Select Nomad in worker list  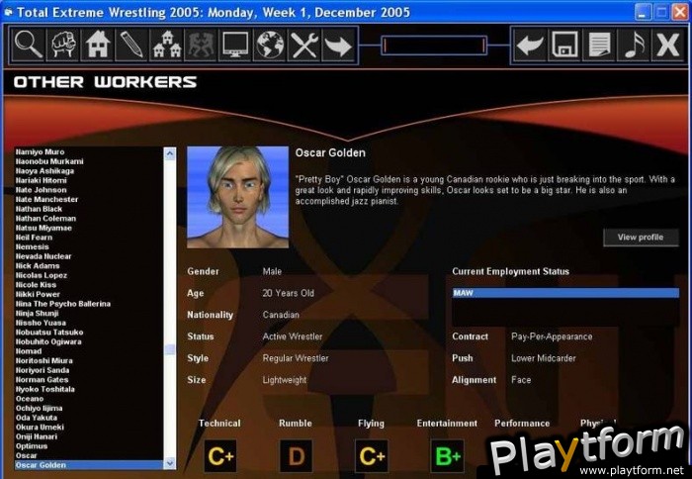click(89, 351)
